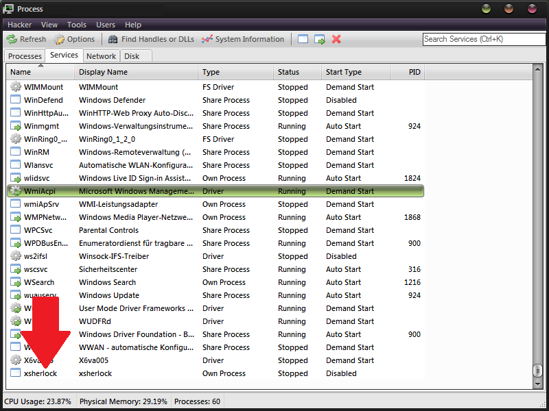This screenshot has width=549, height=411.
Task: Click the Process Hacker title bar icon
Action: [x=8, y=9]
